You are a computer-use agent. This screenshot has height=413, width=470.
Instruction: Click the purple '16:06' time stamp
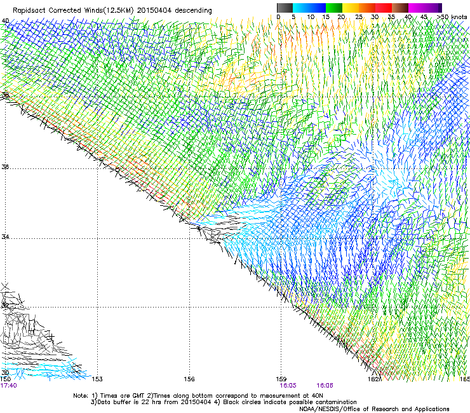pyautogui.click(x=325, y=386)
